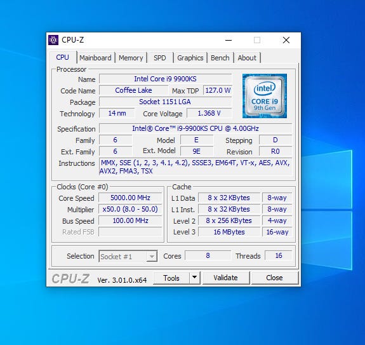Click the Instructions list starting with MMX
Screen dimensions: 365x345
196,167
